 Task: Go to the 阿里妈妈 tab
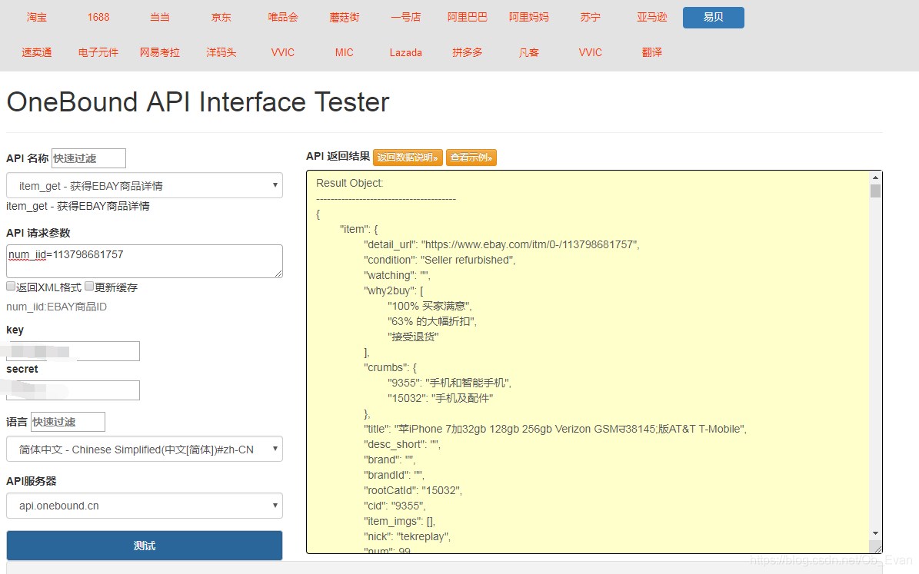(528, 18)
